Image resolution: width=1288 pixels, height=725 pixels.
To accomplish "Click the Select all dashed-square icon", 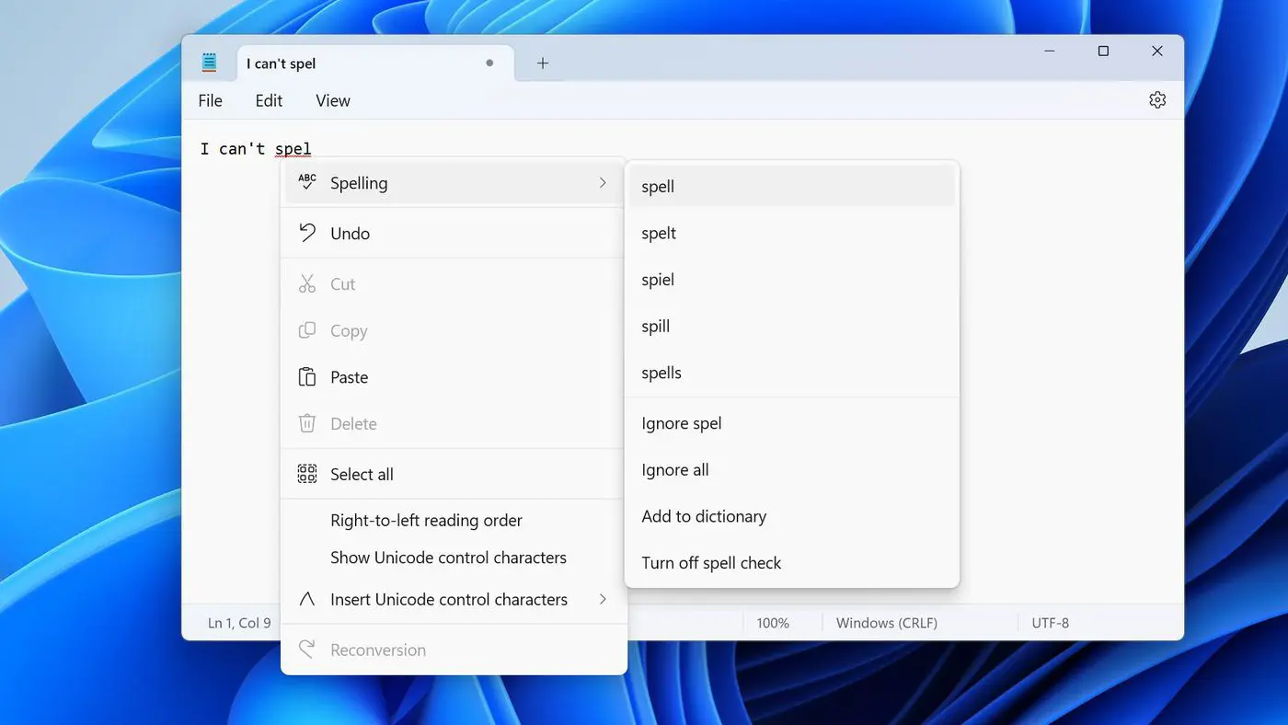I will click(x=307, y=474).
